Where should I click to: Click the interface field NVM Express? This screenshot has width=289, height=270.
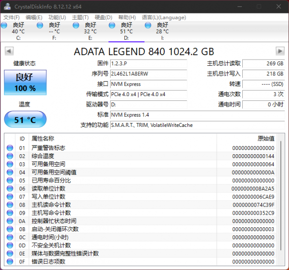point(148,84)
